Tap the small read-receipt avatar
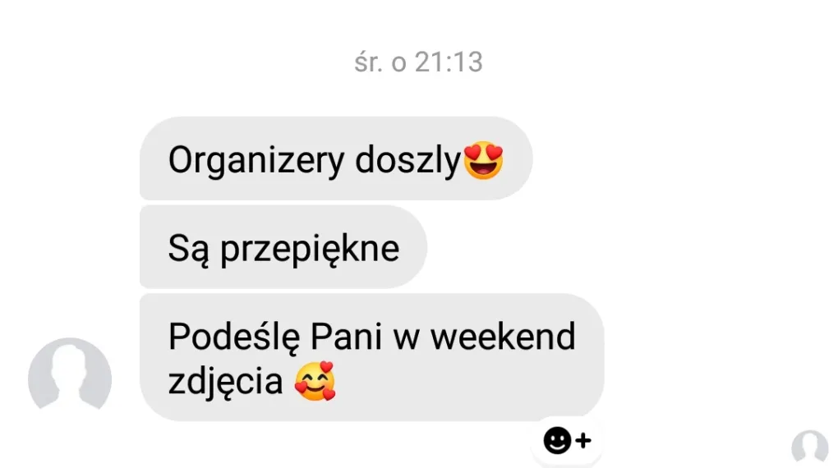 [810, 447]
